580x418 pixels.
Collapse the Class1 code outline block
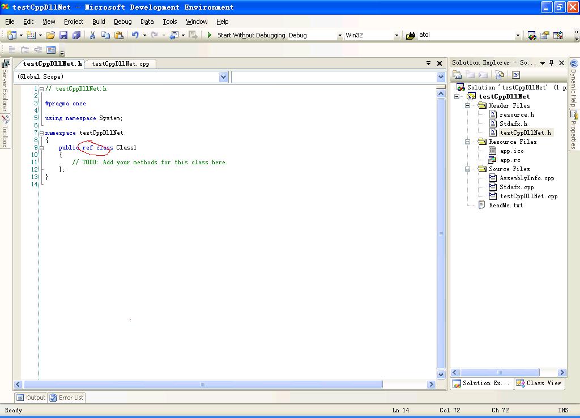click(41, 148)
